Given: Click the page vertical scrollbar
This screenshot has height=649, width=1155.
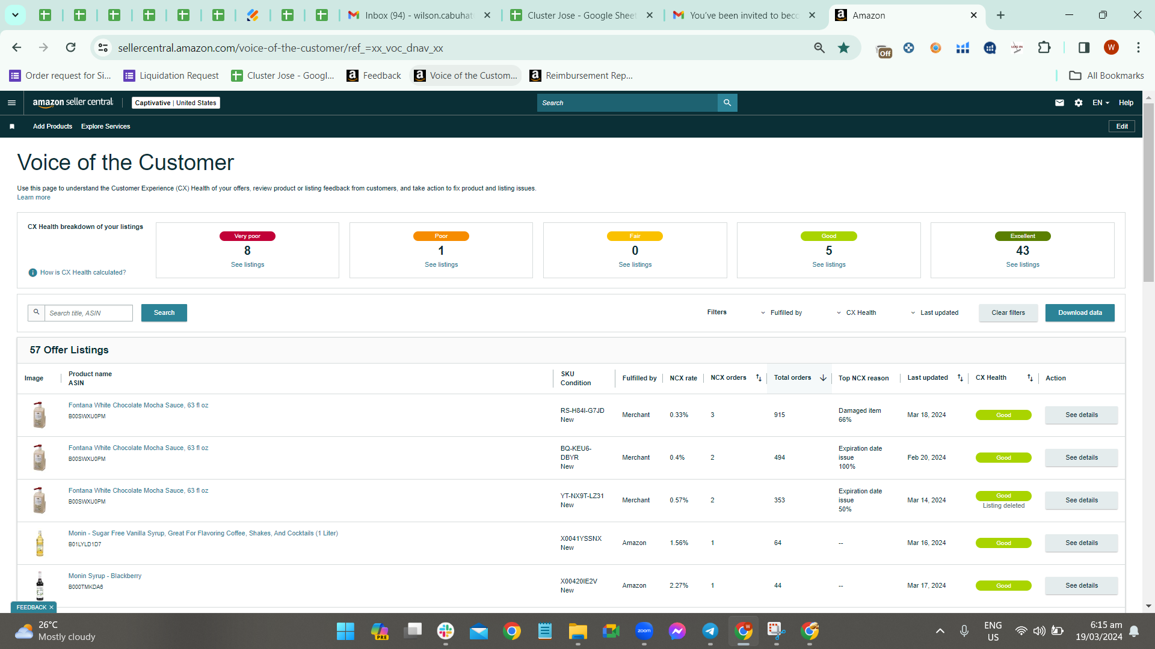Looking at the screenshot, I should tap(1148, 192).
